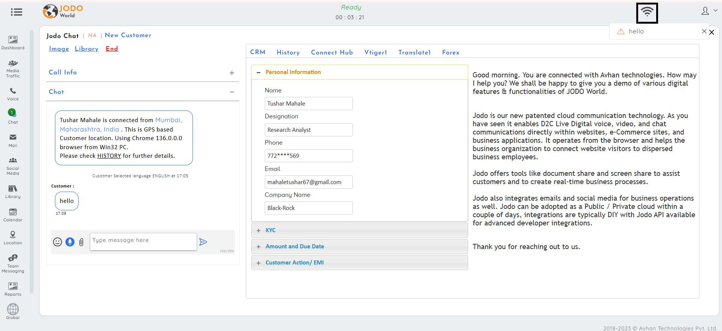
Task: Click the customer hello chat bubble
Action: point(67,201)
